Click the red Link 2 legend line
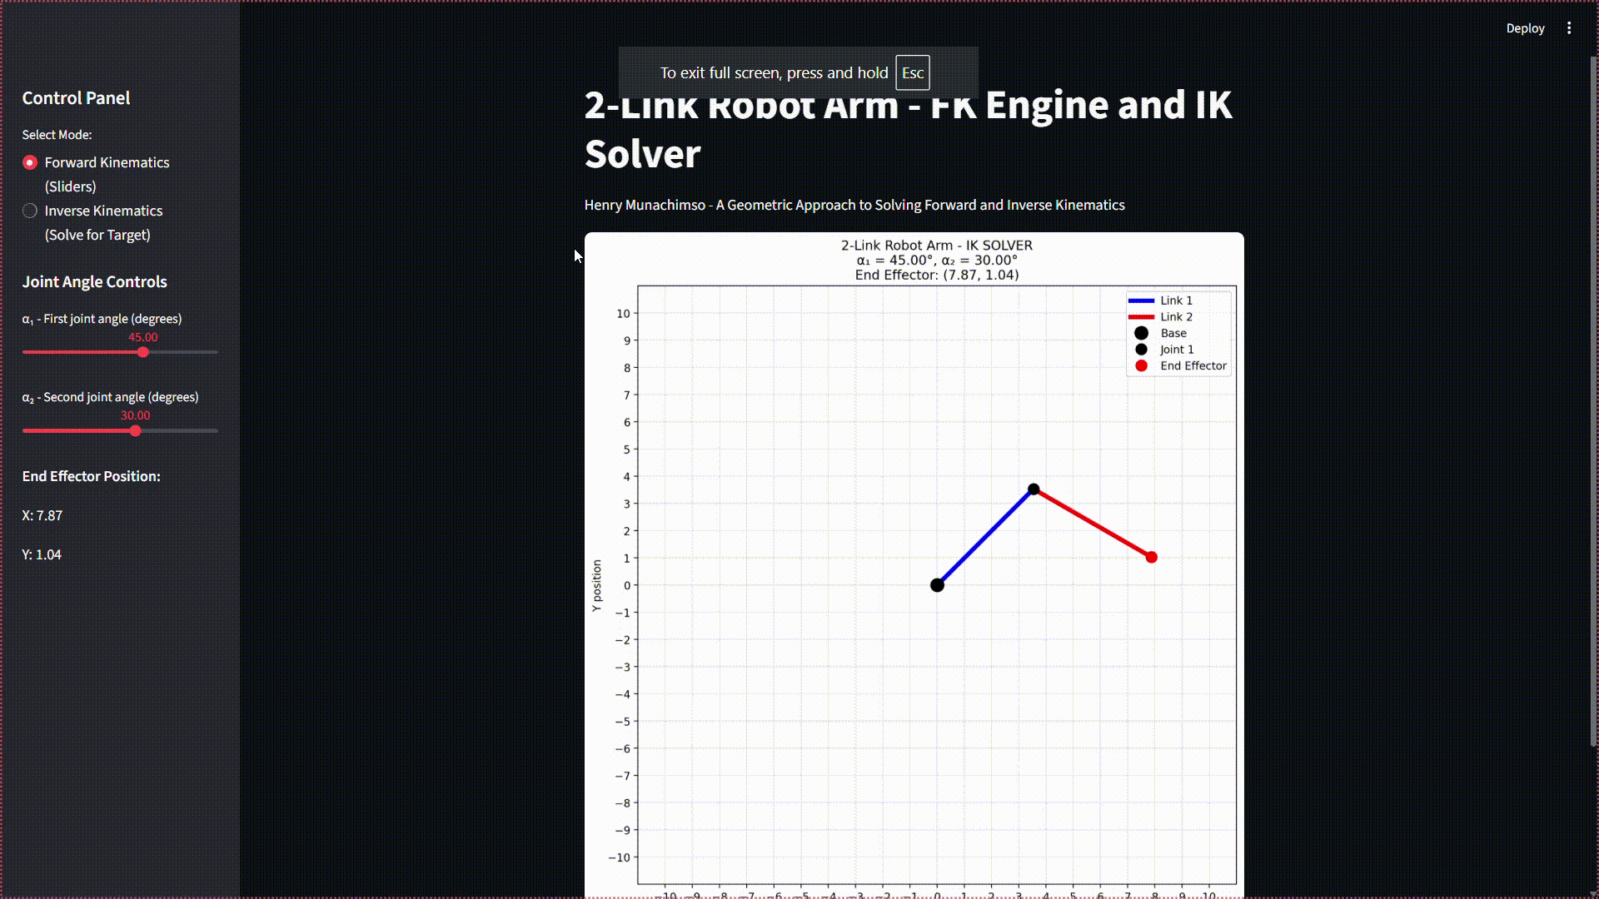This screenshot has width=1599, height=899. coord(1140,317)
